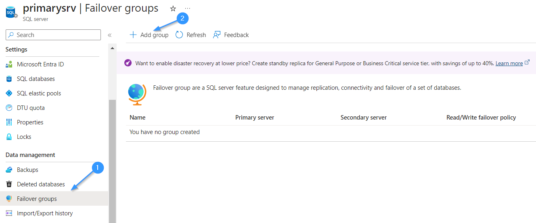
Task: Click the Settings section heading
Action: point(17,50)
